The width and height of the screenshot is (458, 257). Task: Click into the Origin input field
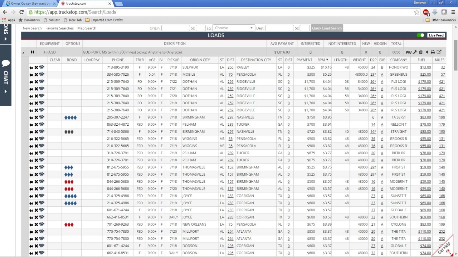pyautogui.click(x=175, y=28)
